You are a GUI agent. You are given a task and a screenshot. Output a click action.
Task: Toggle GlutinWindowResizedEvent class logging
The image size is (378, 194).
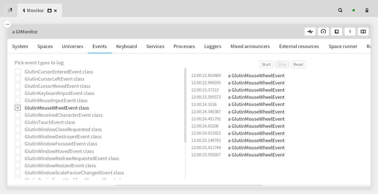[18, 165]
